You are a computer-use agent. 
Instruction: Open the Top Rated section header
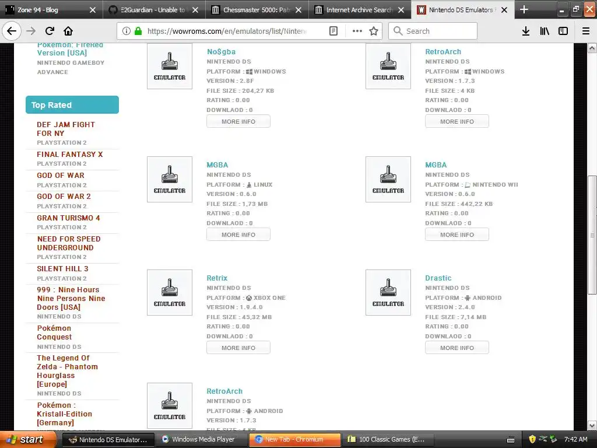72,105
